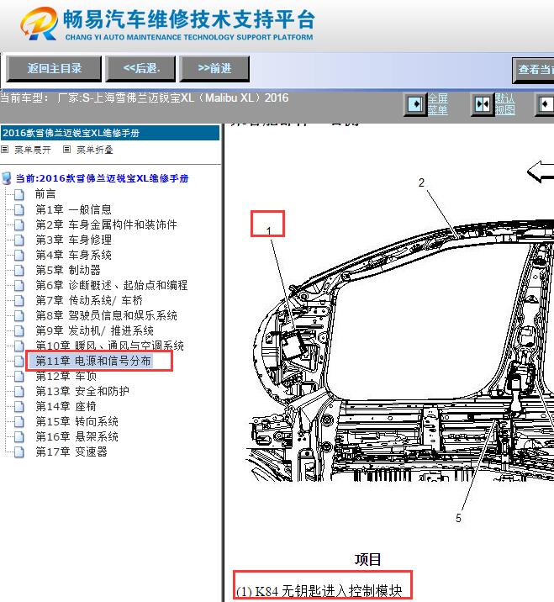Click the page icon next to 第8章
554x602 pixels.
pos(19,316)
